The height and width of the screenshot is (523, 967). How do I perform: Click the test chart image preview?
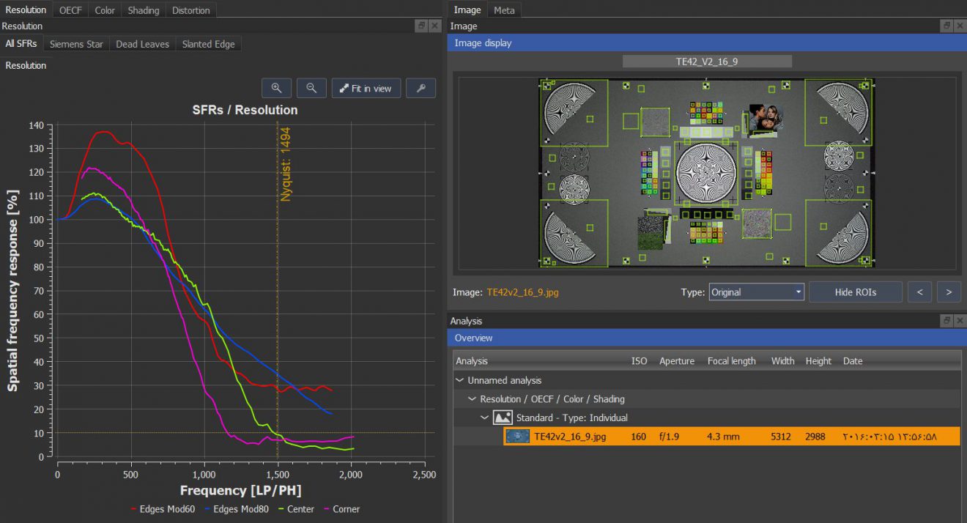pos(706,172)
